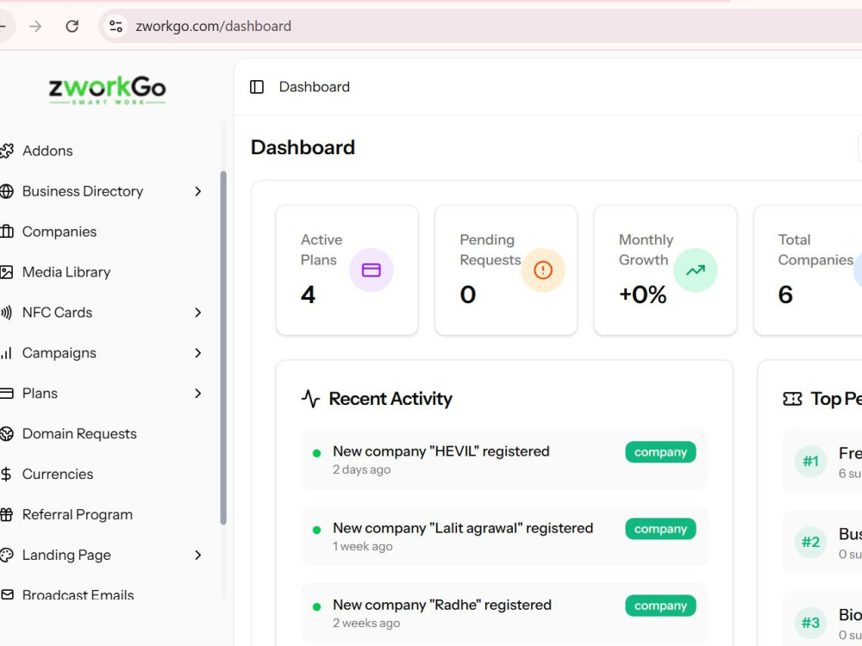
Task: Click the #3 rank badge
Action: 810,623
